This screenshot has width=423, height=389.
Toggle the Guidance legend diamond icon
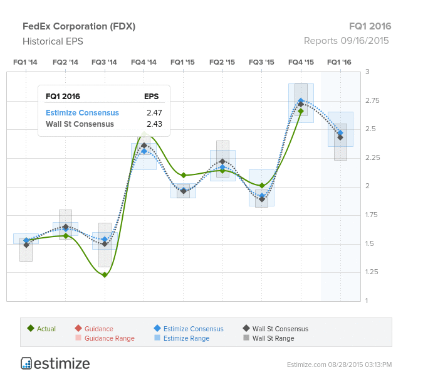78,329
